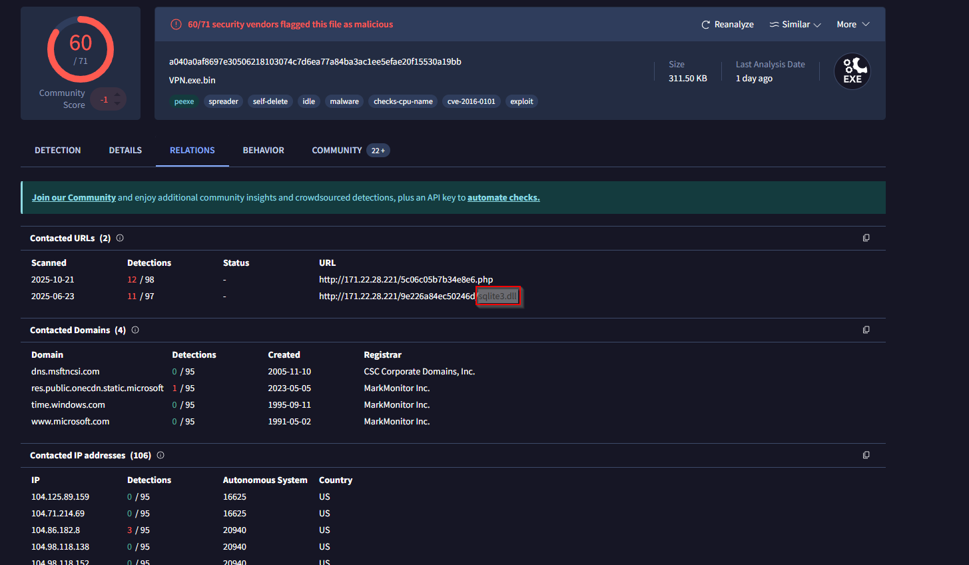This screenshot has width=969, height=565.
Task: Click the Reanalyze refresh icon
Action: tap(705, 25)
